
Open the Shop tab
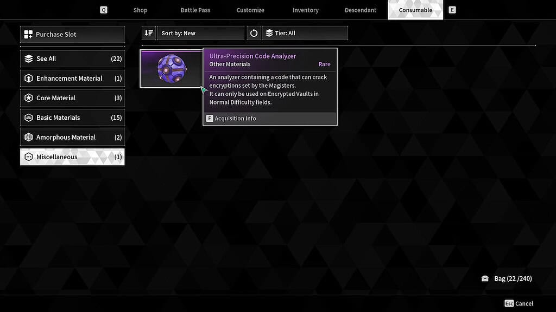tap(140, 10)
